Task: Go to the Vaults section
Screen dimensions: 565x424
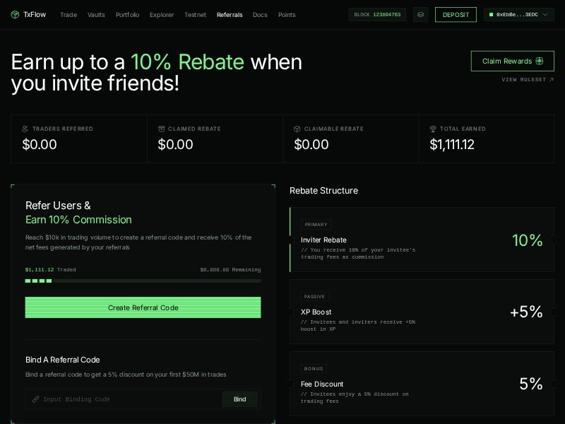Action: coord(96,15)
